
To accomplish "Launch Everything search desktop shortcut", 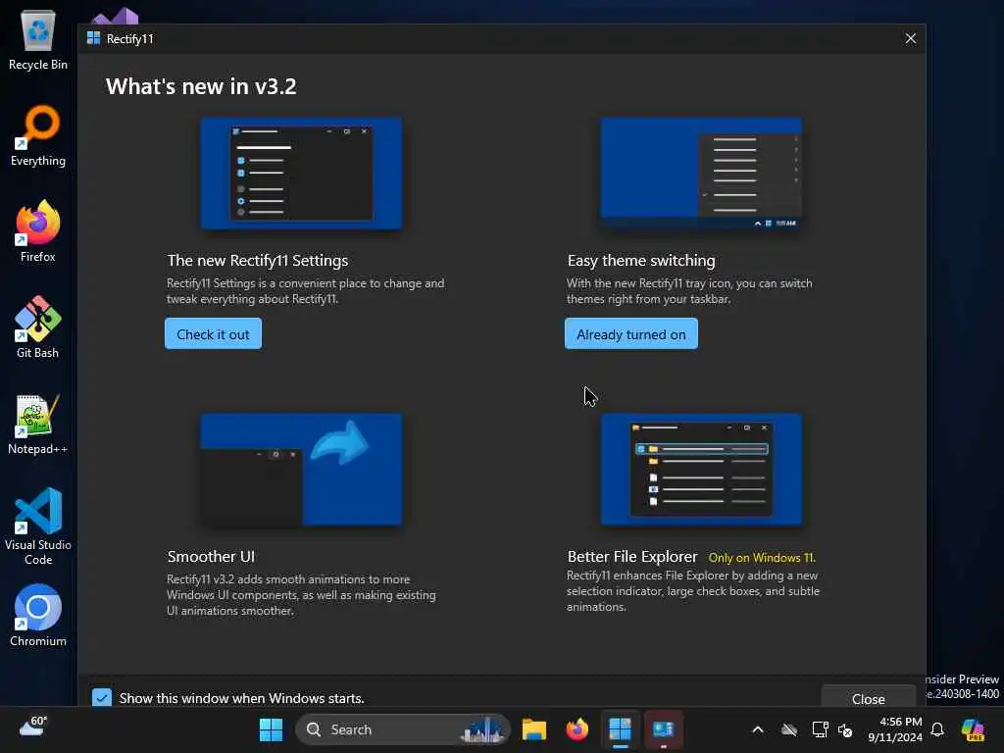I will click(38, 135).
